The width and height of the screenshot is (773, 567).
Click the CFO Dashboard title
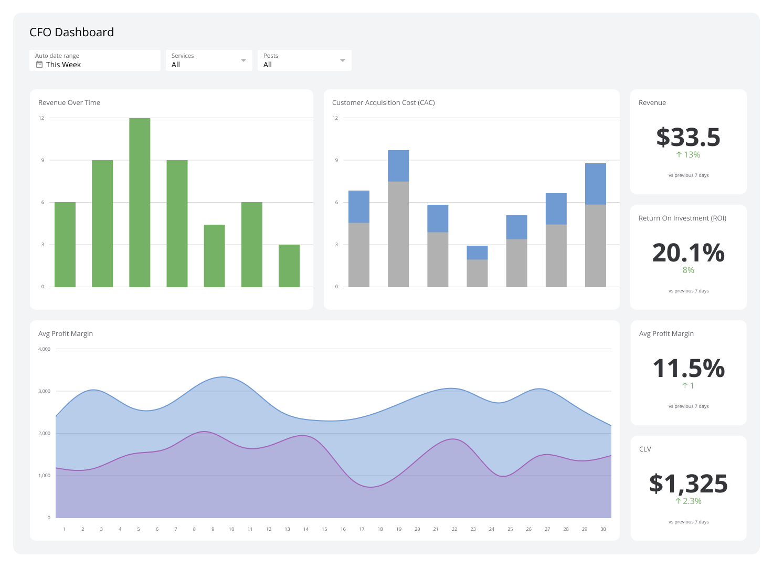71,32
